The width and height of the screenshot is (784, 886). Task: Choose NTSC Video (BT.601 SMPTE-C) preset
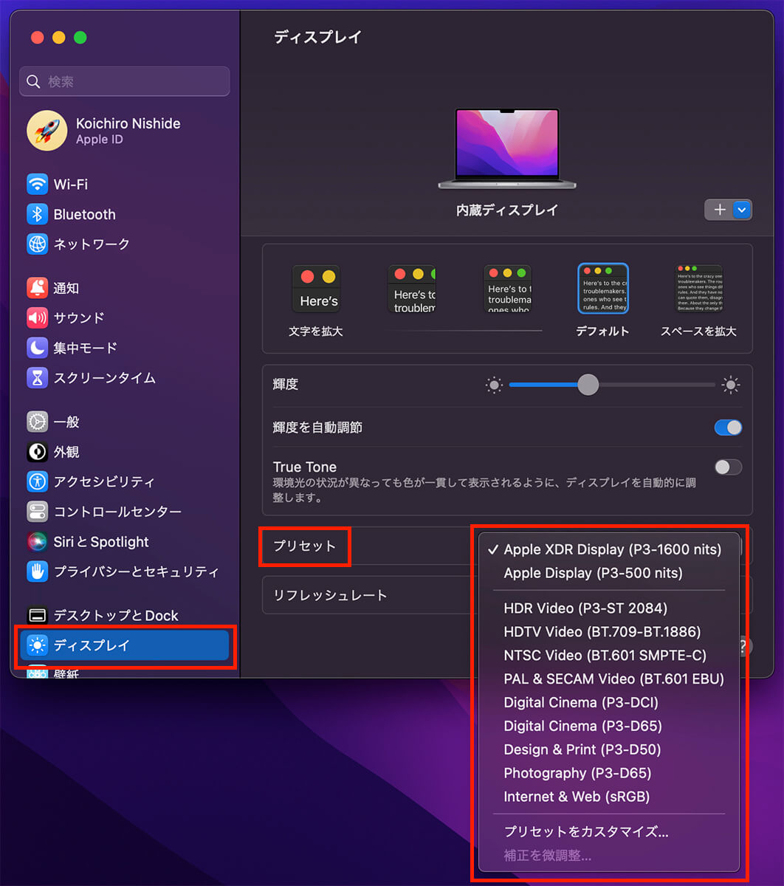(x=609, y=656)
